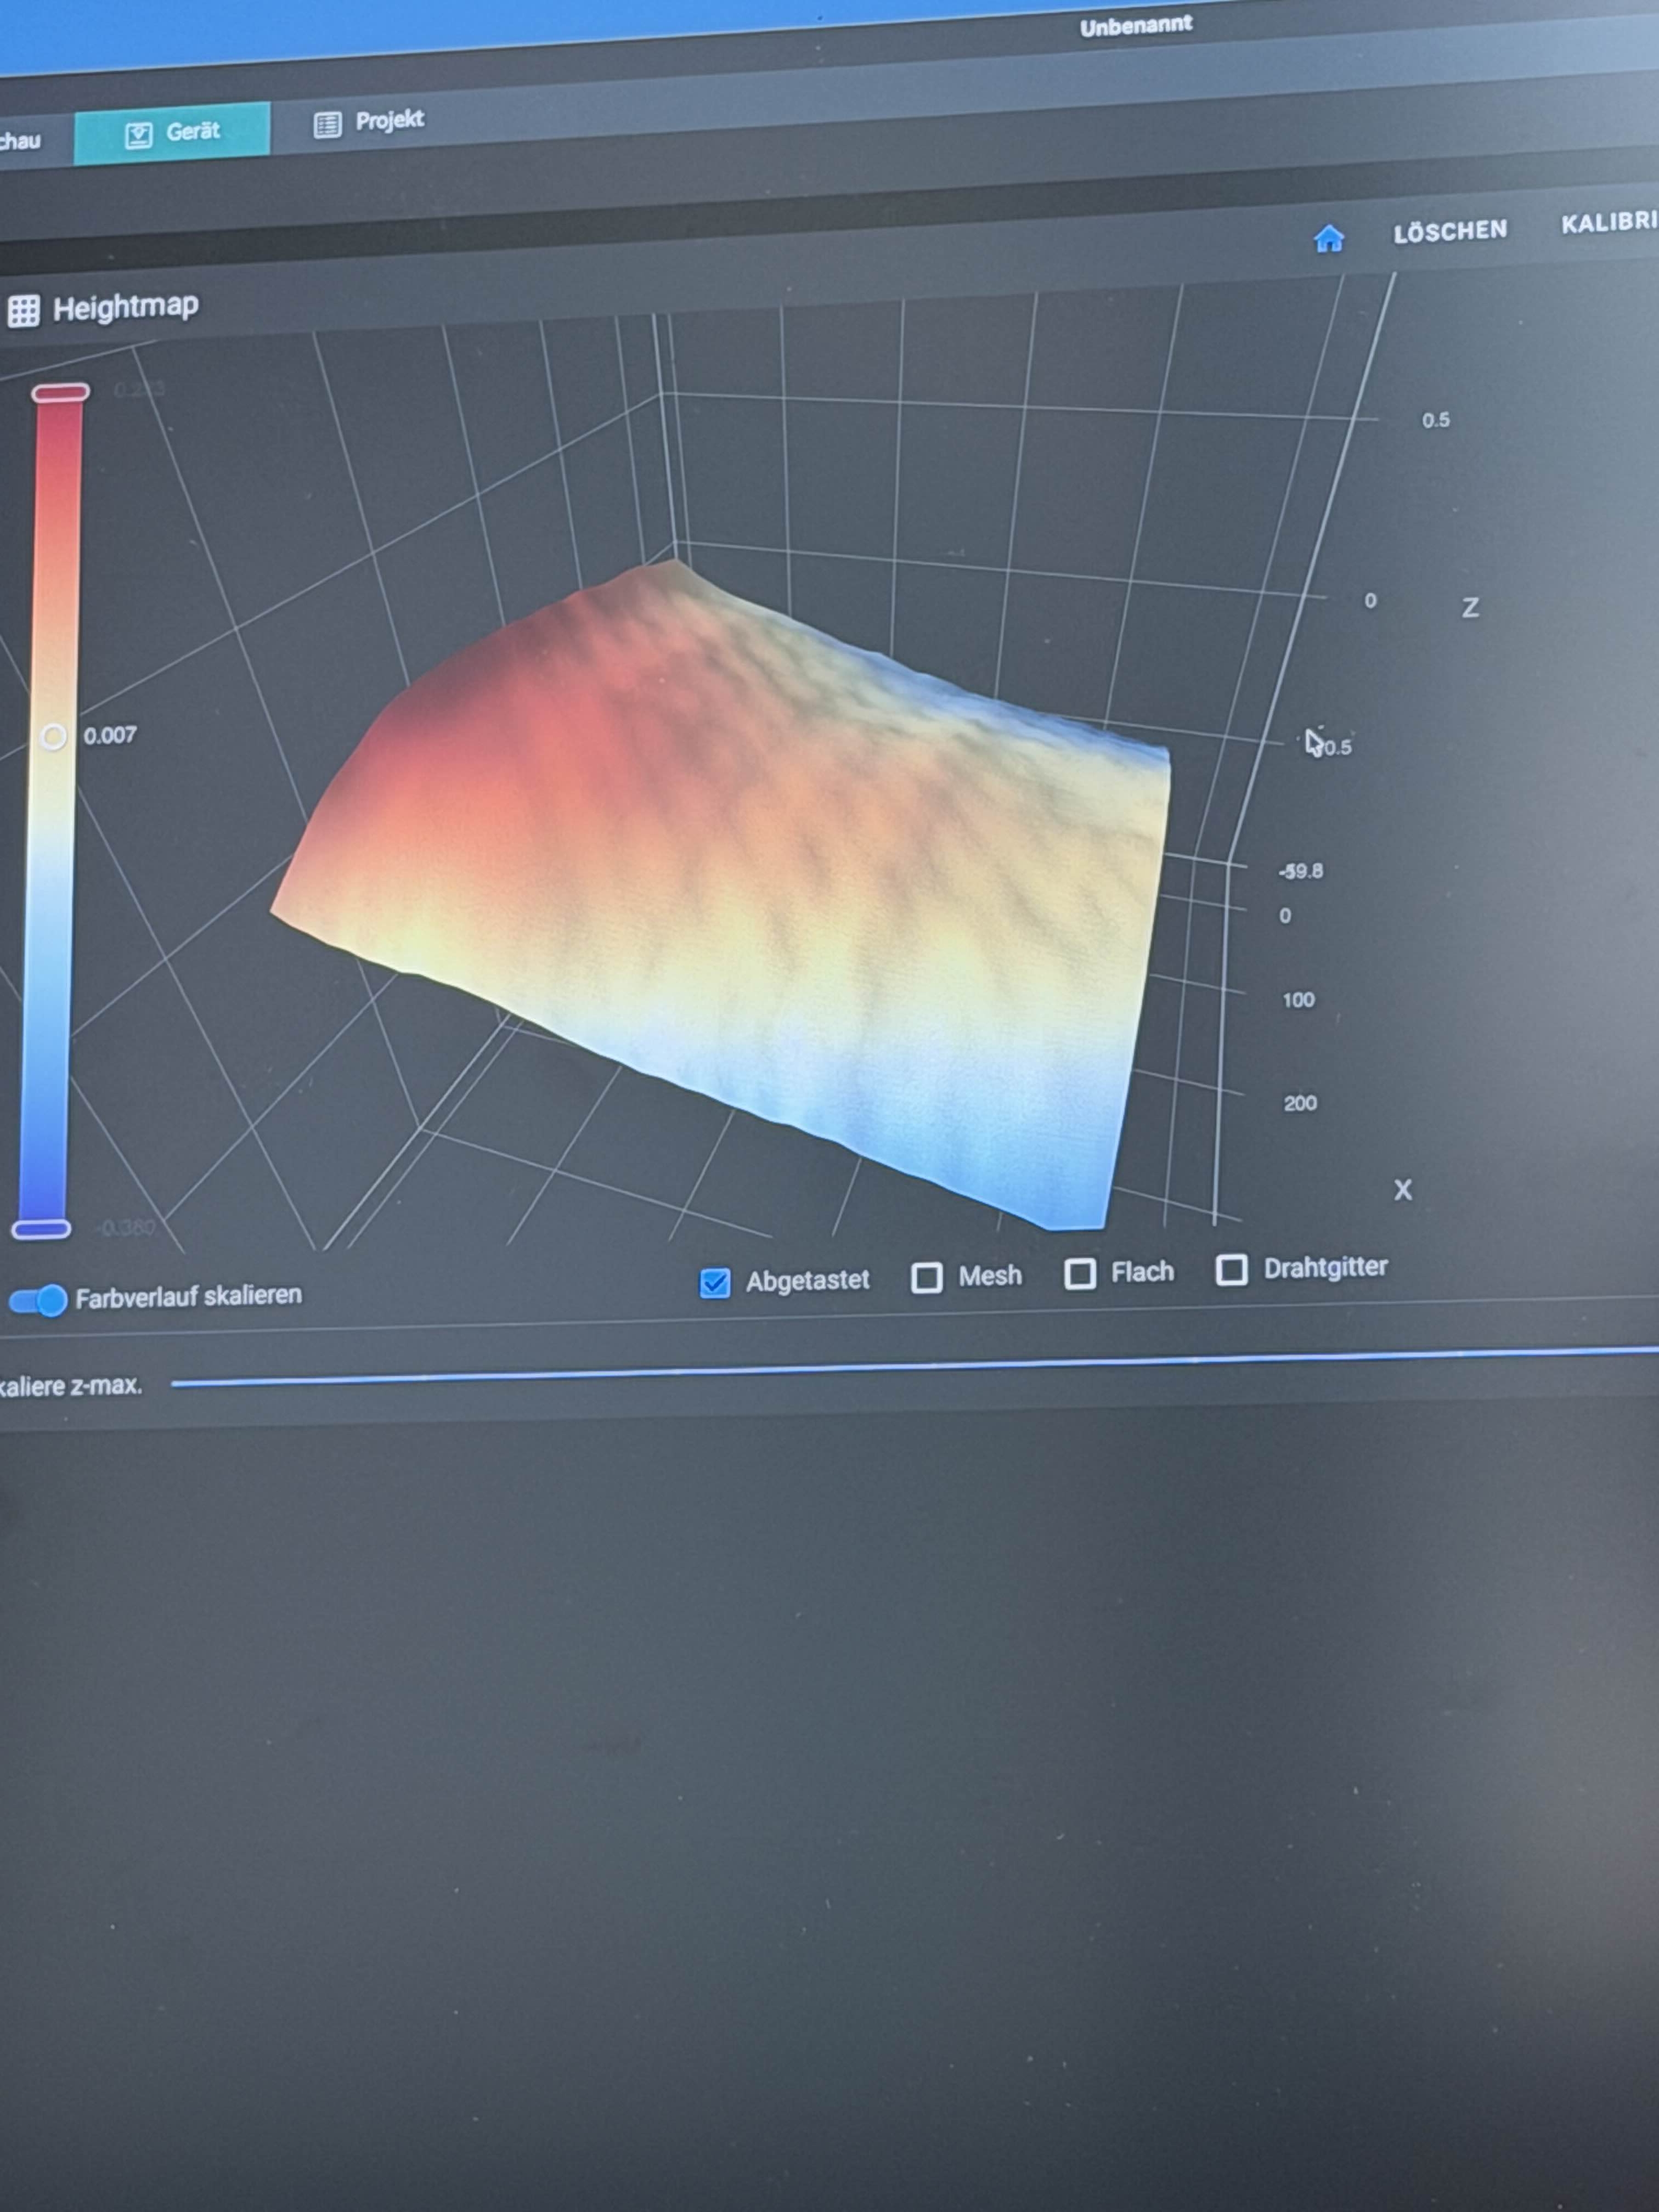Uncheck the Abgetastet checkbox
The width and height of the screenshot is (1659, 2212).
point(714,1283)
